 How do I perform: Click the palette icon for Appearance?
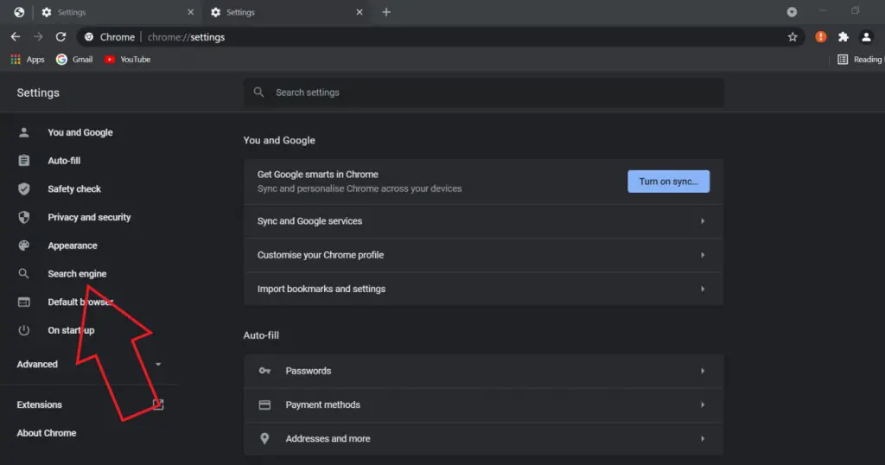point(23,245)
